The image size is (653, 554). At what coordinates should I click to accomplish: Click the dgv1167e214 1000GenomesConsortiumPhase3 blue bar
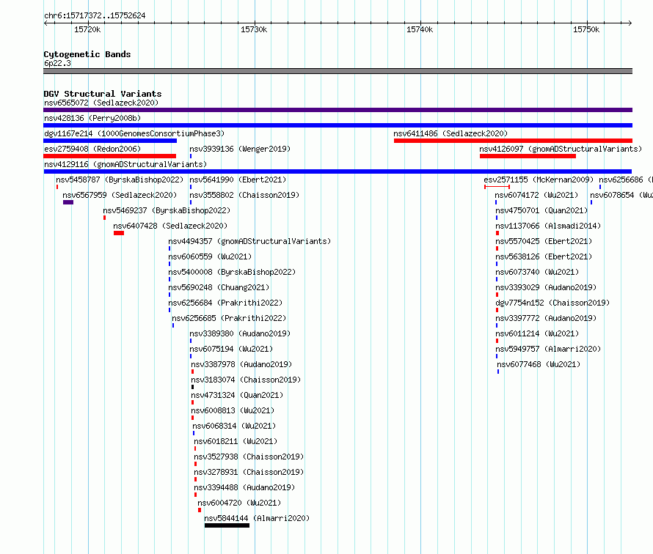click(110, 141)
